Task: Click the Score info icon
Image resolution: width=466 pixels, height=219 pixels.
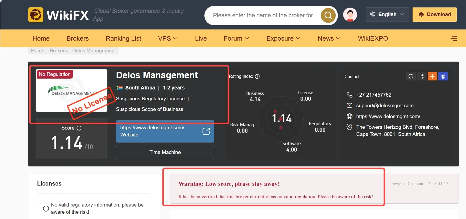Action: 79,128
